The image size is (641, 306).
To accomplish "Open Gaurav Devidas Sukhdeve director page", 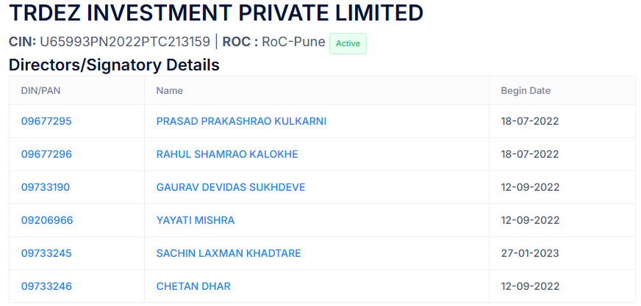I will click(231, 187).
